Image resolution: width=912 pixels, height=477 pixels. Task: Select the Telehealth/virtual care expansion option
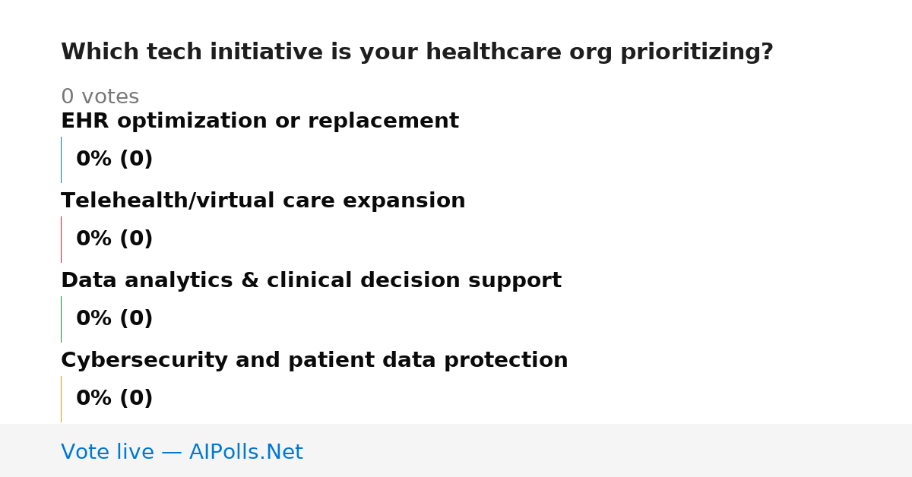tap(263, 201)
